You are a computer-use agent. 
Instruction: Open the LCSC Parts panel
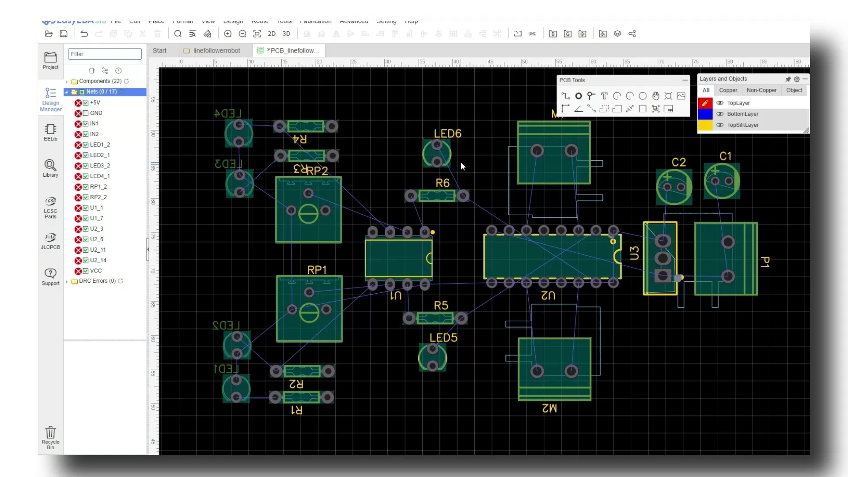[50, 208]
